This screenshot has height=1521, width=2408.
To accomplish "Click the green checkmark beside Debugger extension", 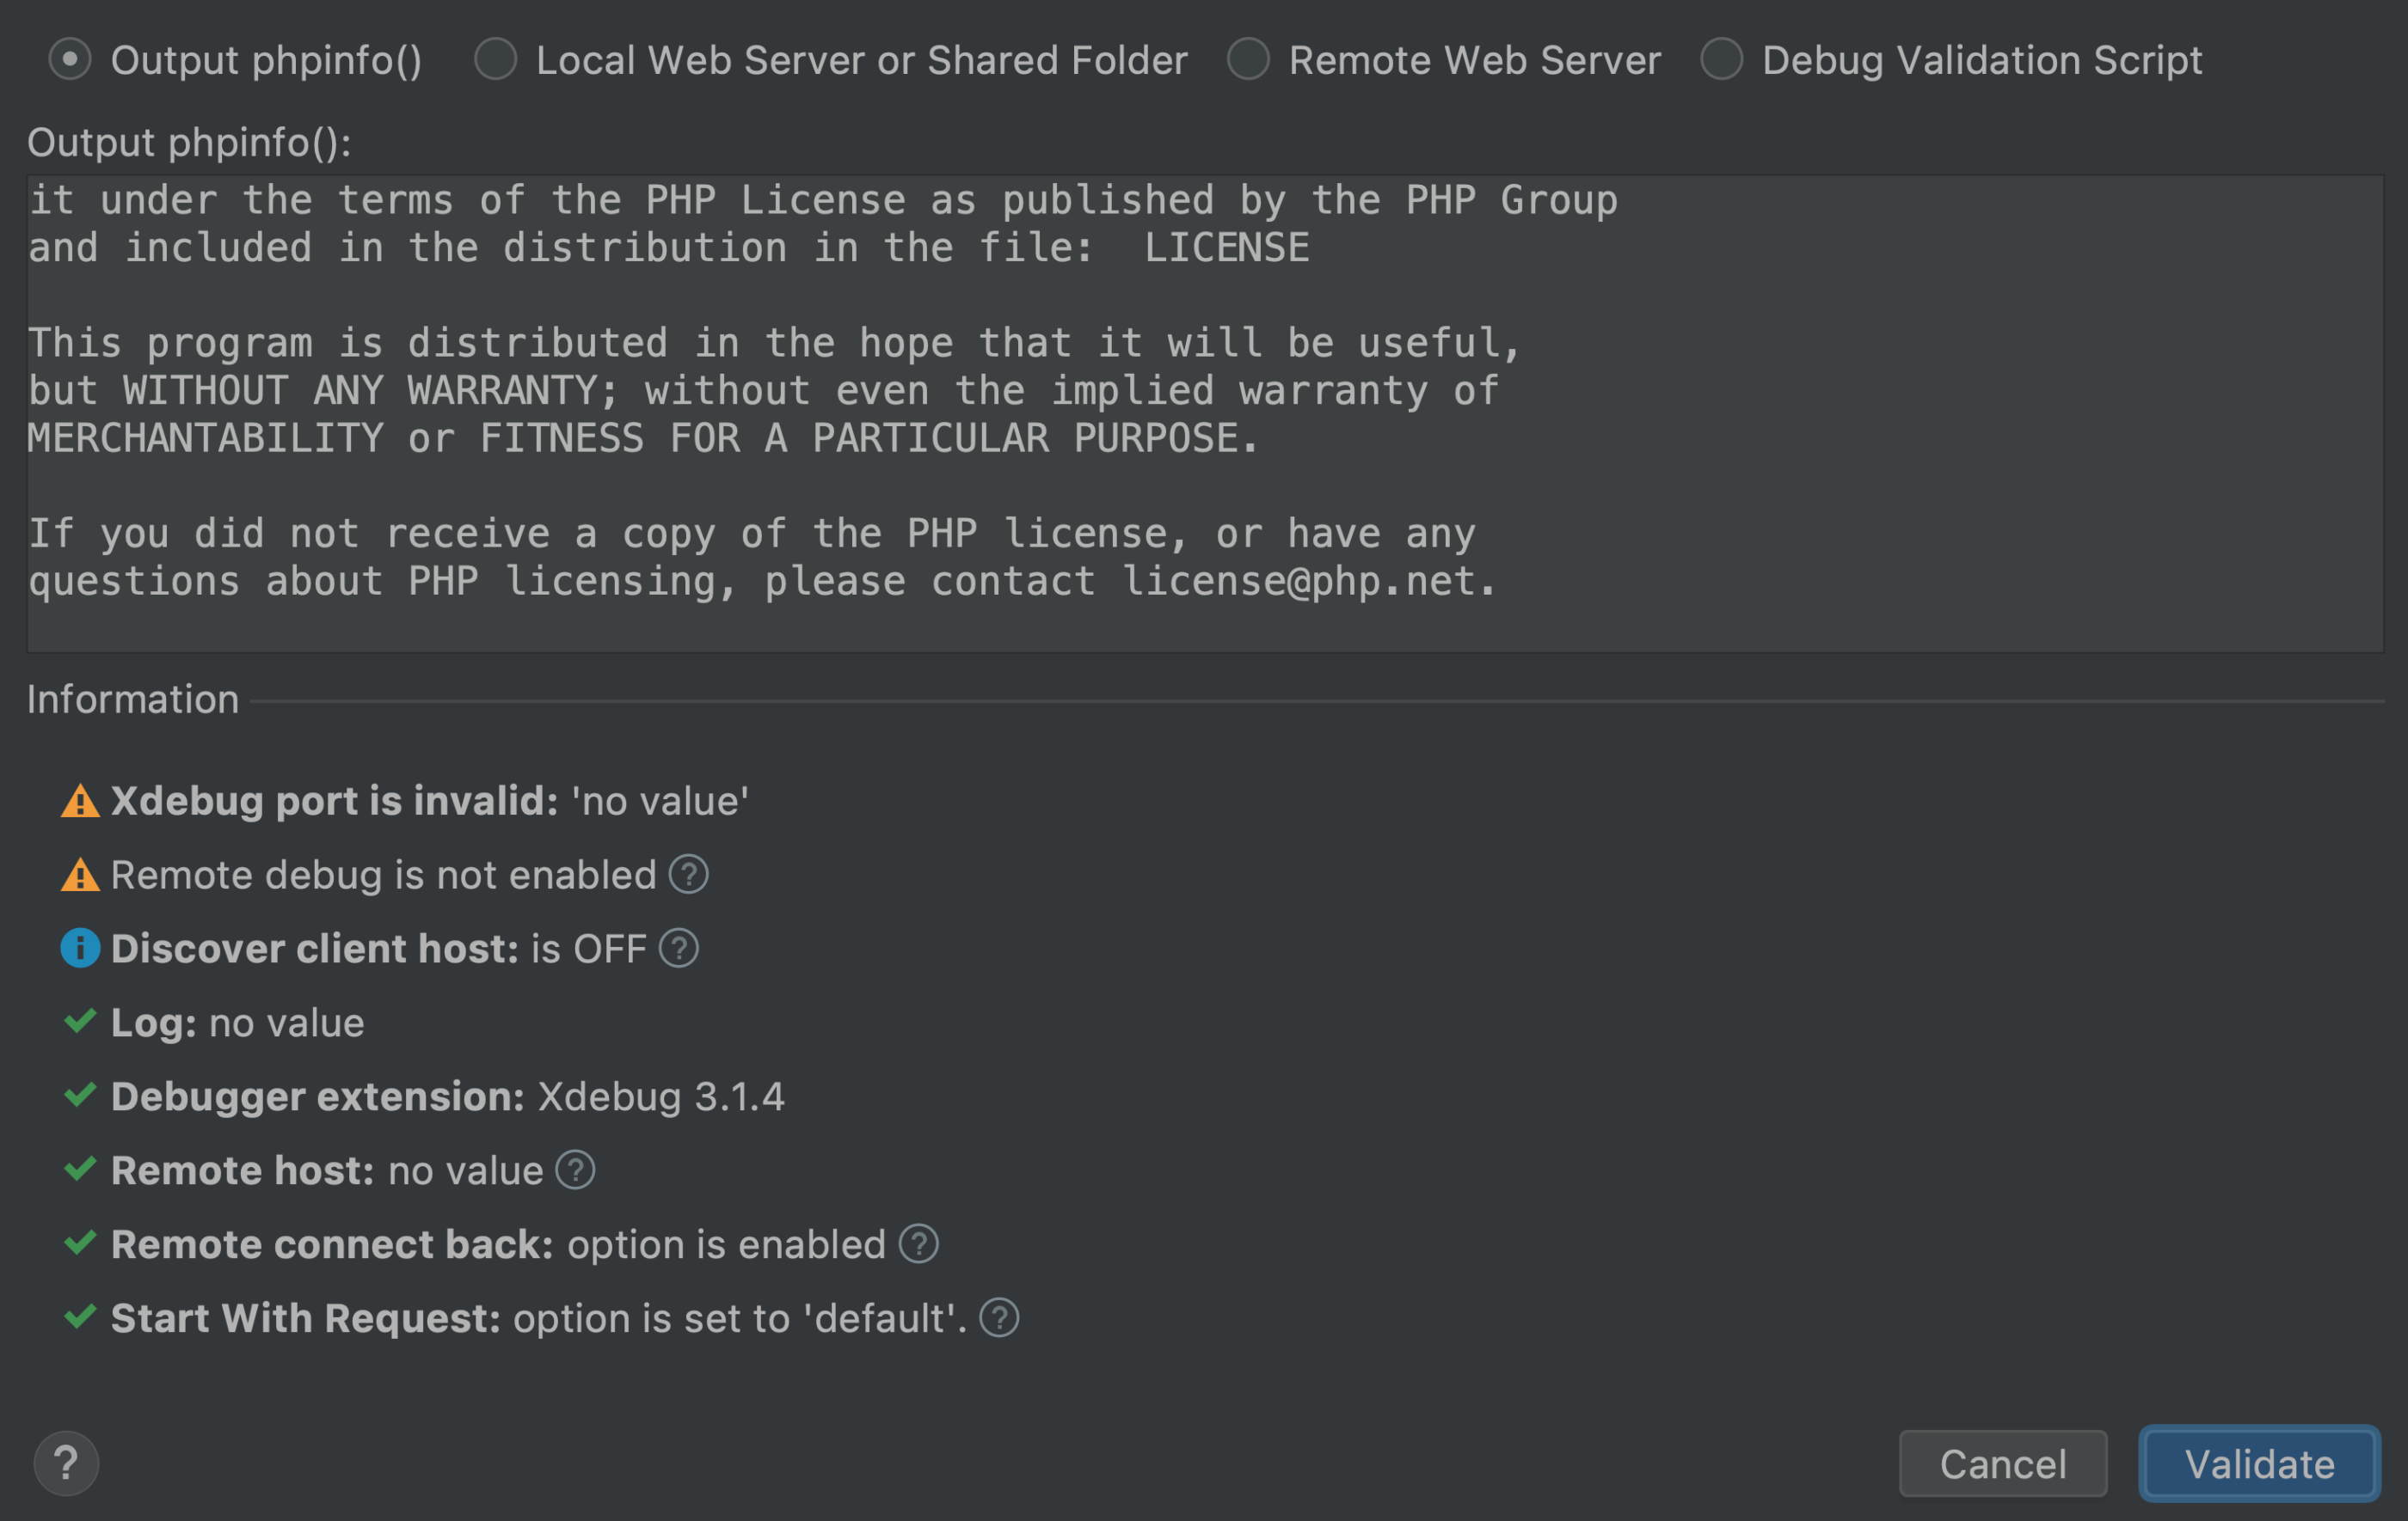I will (x=80, y=1096).
